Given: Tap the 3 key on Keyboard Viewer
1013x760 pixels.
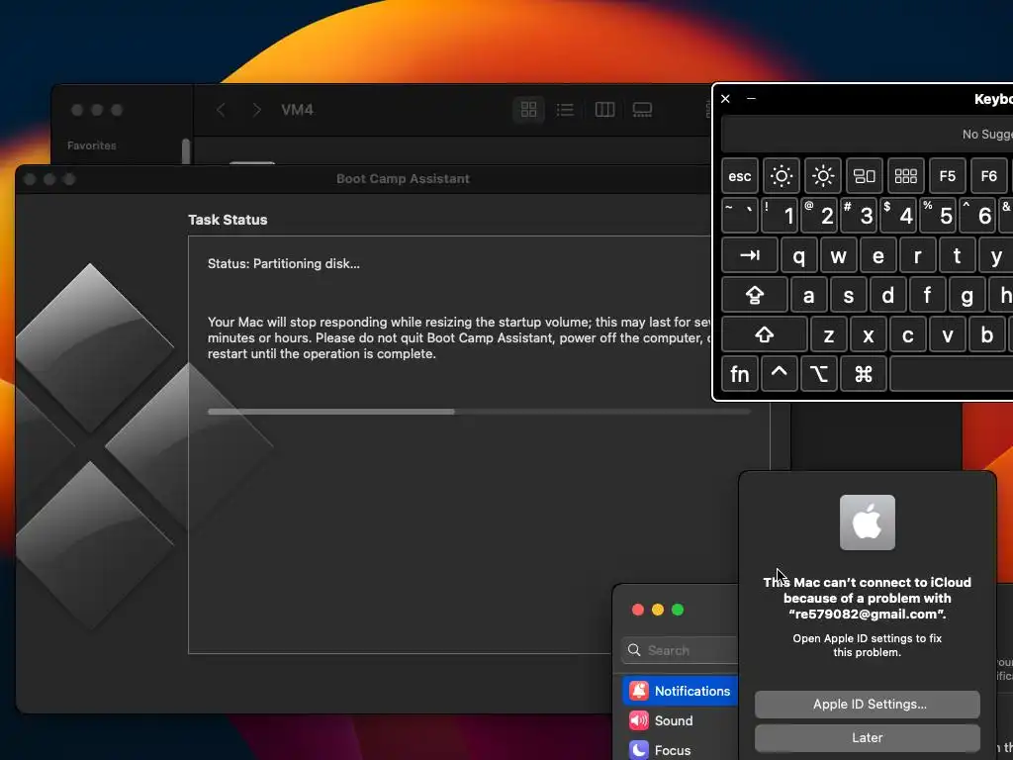Looking at the screenshot, I should tap(859, 215).
